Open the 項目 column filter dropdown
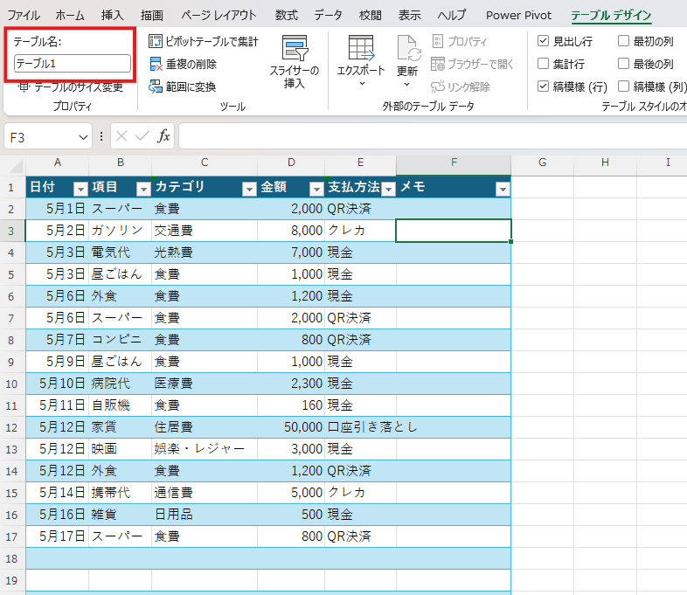 pyautogui.click(x=143, y=189)
